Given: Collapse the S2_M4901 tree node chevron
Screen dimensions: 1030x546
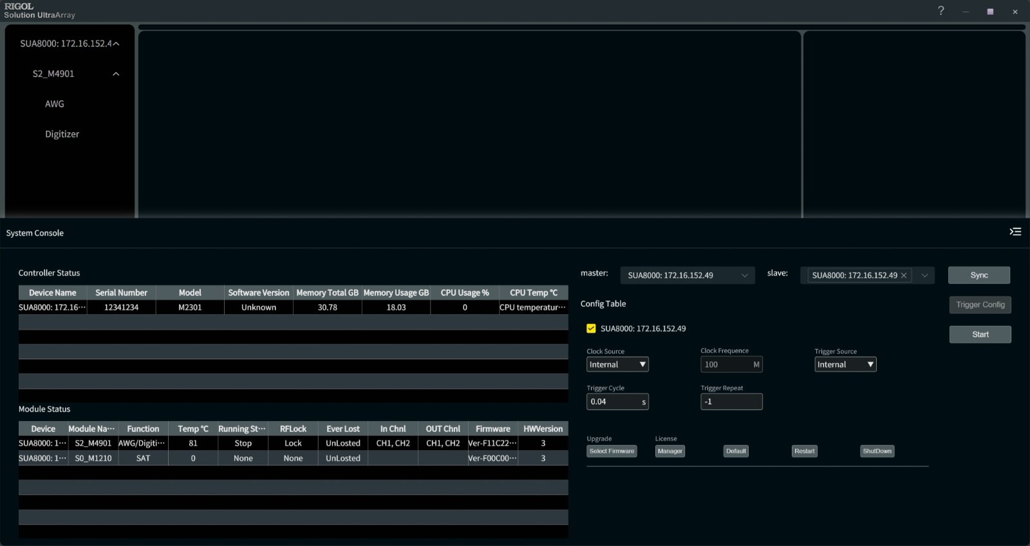Looking at the screenshot, I should coord(116,74).
